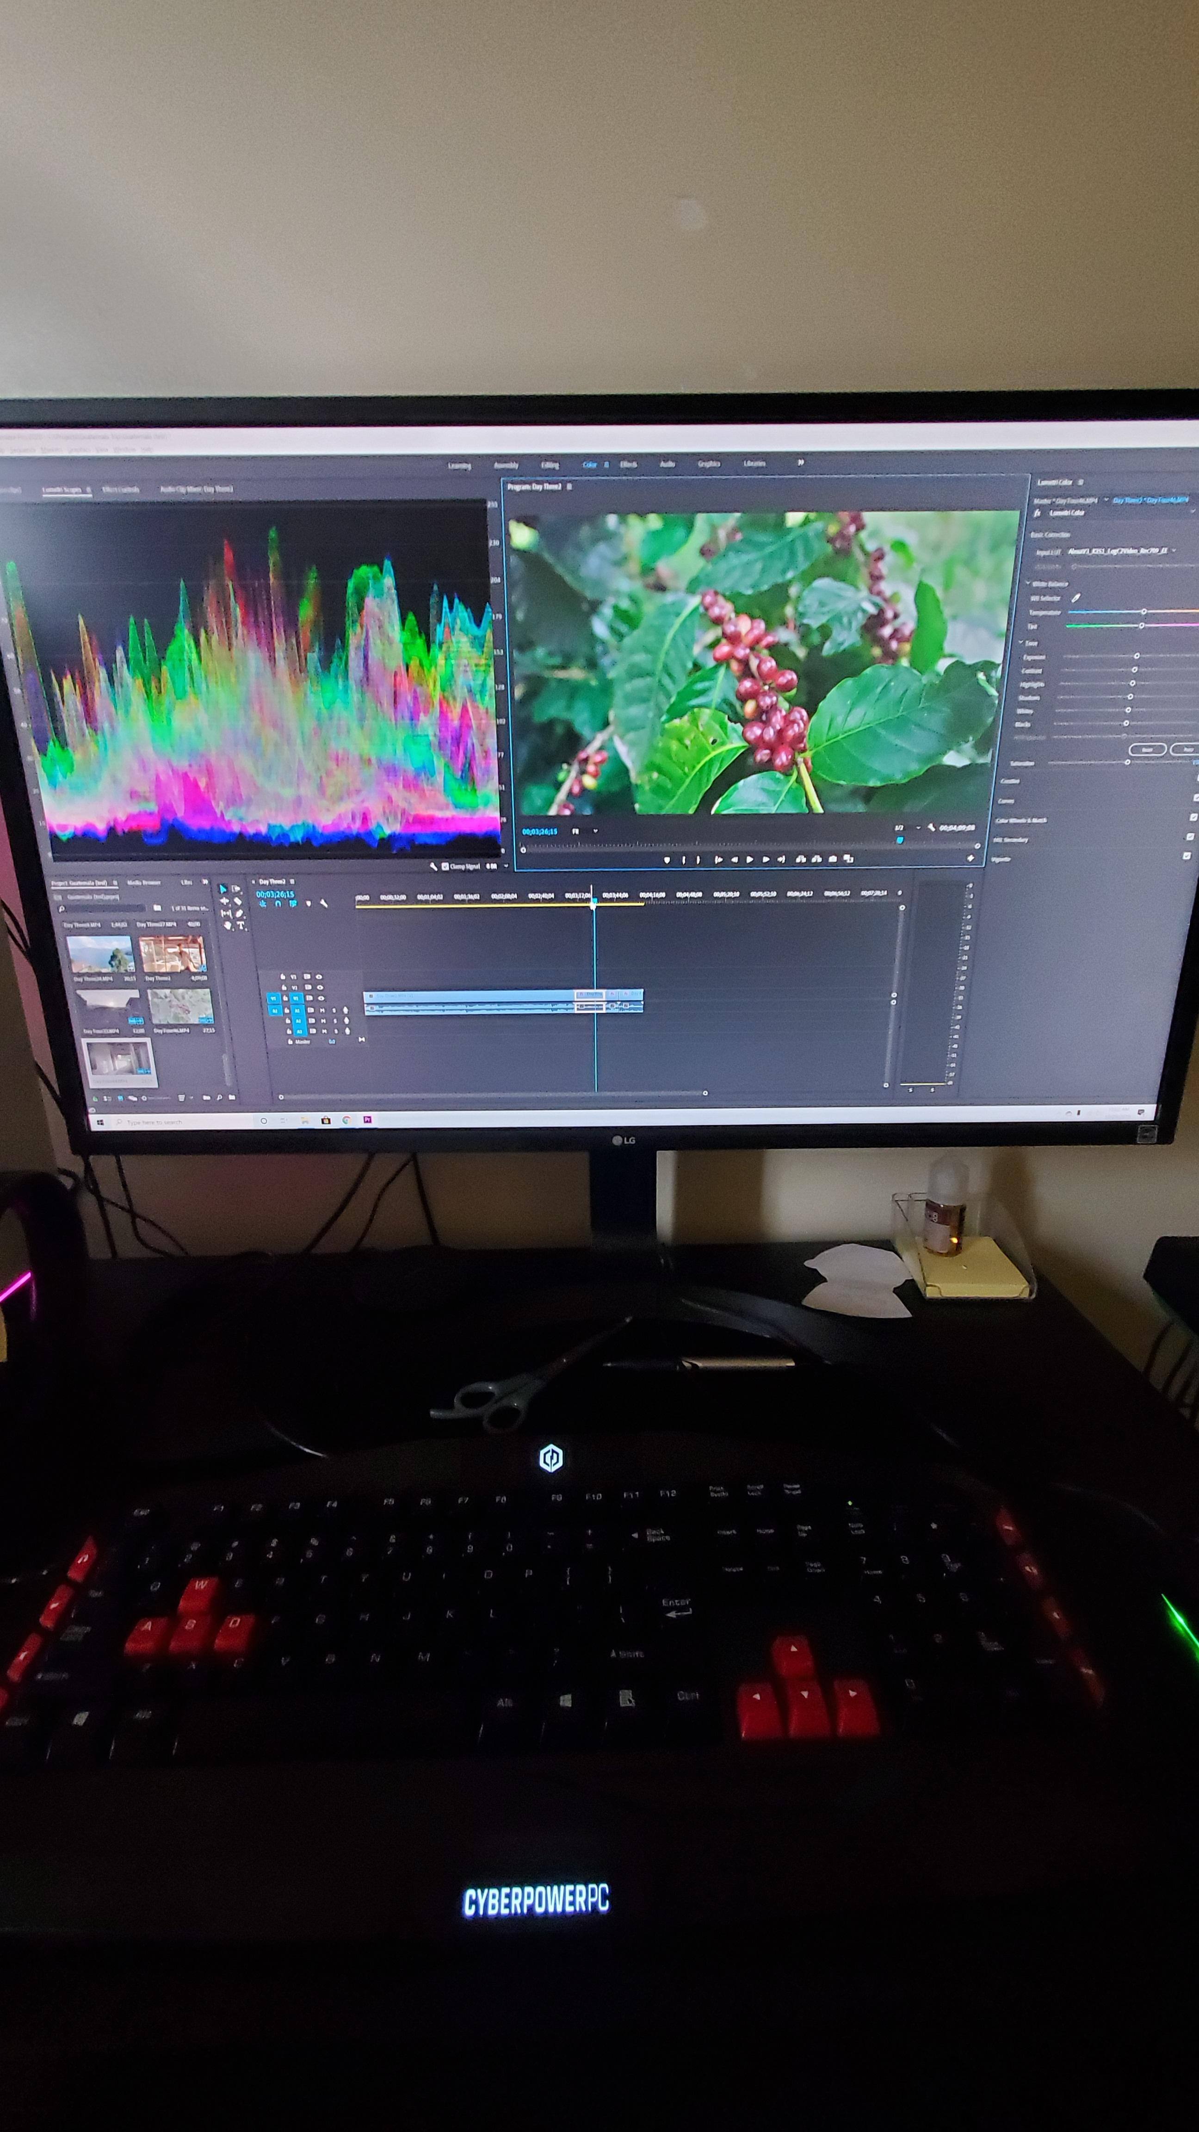Toggle V1 track output eye

point(321,999)
